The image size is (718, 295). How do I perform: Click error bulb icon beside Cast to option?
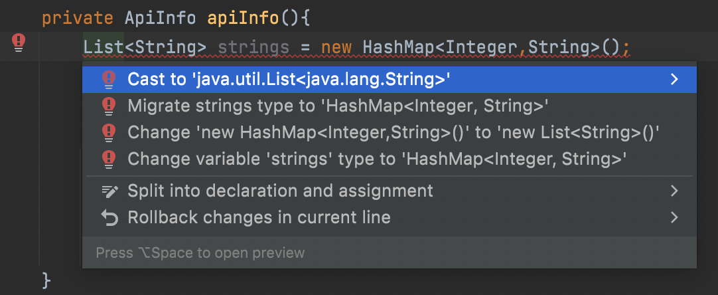point(109,80)
